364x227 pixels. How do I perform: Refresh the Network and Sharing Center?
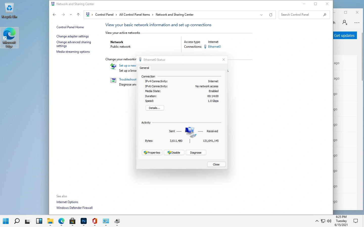271,15
